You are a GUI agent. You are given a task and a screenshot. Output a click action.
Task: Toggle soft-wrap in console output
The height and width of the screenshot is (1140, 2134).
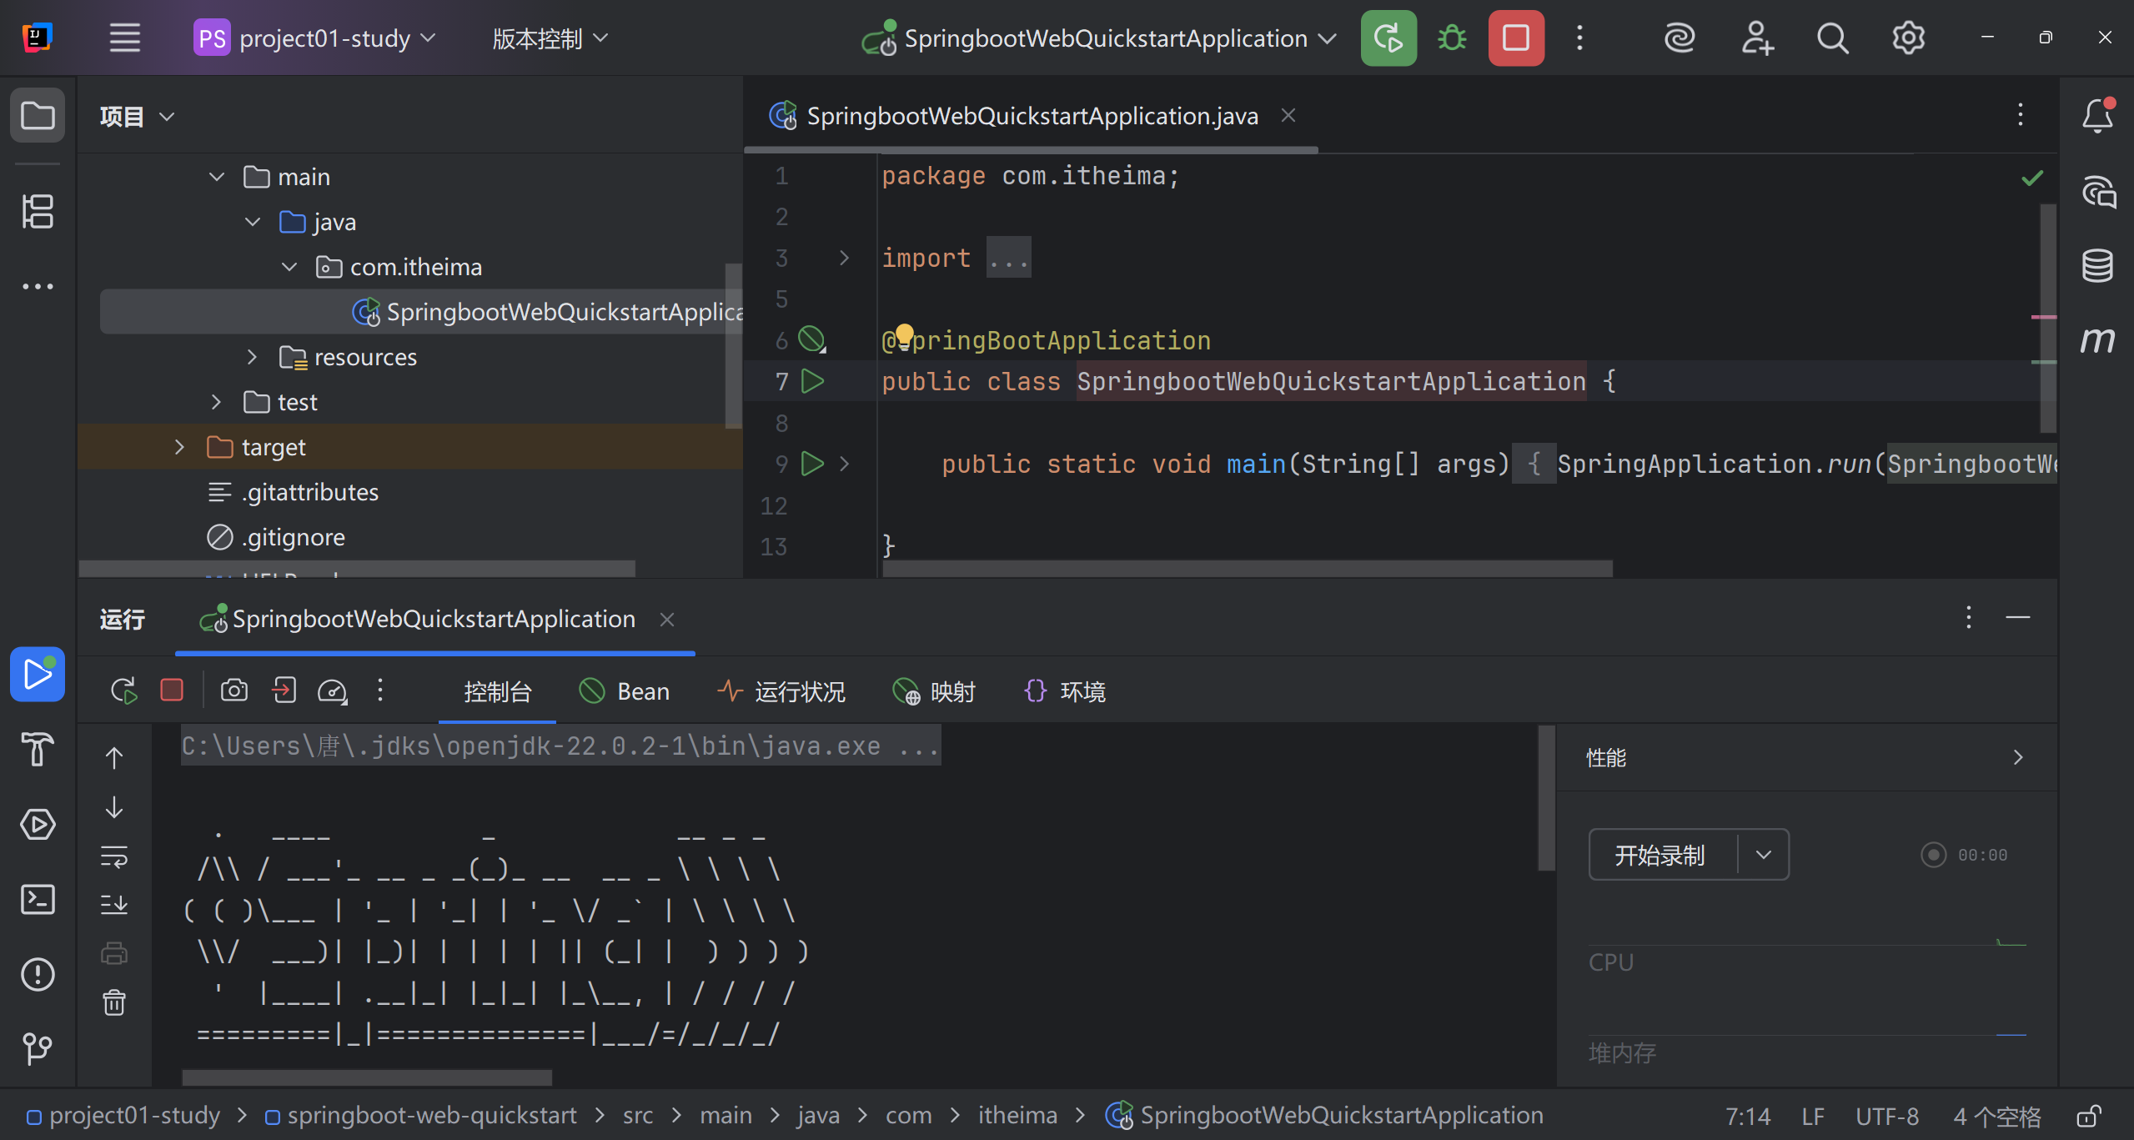(x=114, y=856)
